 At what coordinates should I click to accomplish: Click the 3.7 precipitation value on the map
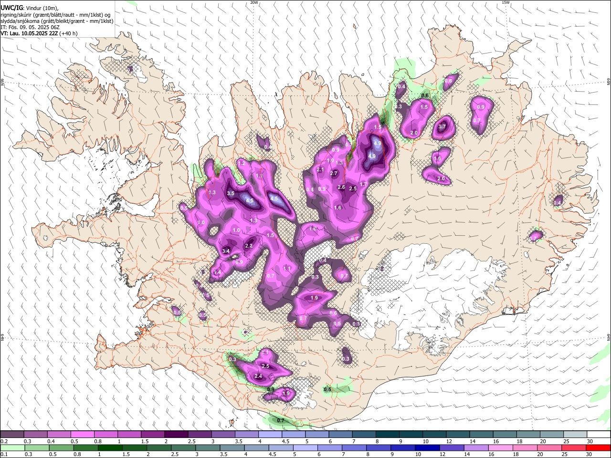[442, 127]
